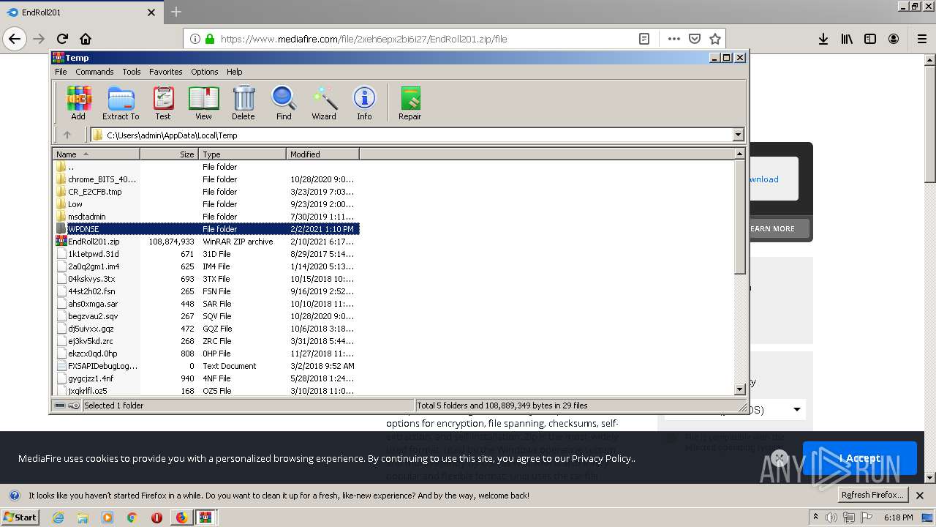This screenshot has height=527, width=936.
Task: Sort file list by Name column
Action: click(x=96, y=154)
